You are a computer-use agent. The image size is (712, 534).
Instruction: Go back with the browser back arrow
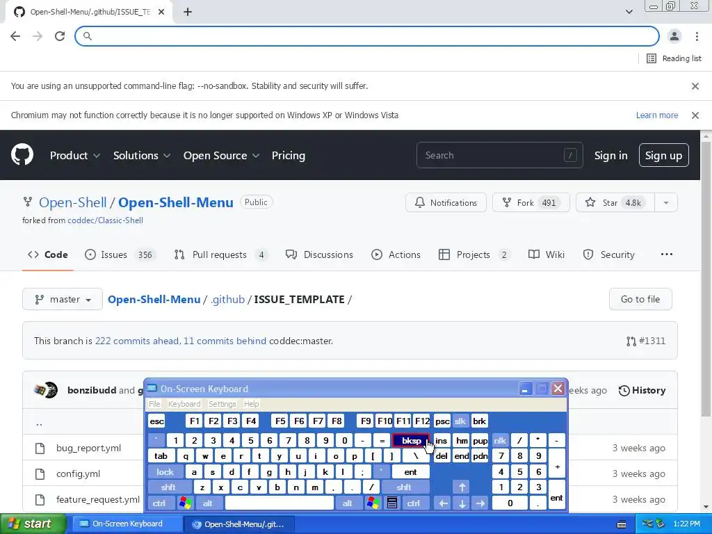[x=15, y=36]
